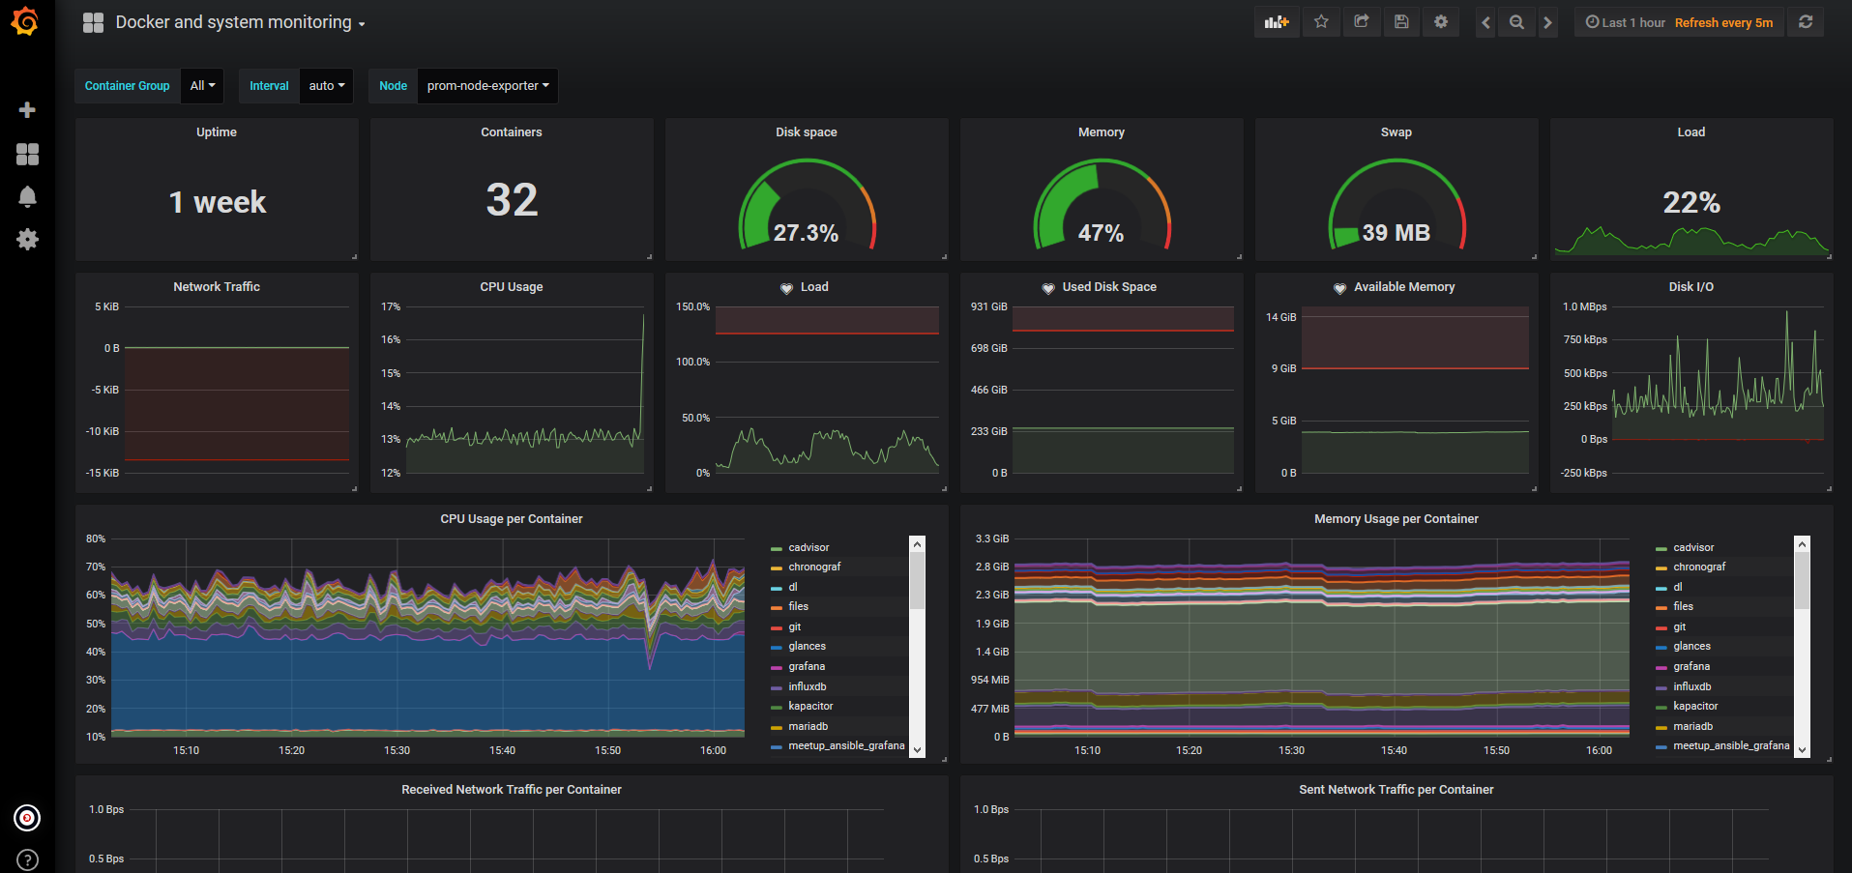
Task: Click Memory legend scrollbar down arrow
Action: (x=1802, y=750)
